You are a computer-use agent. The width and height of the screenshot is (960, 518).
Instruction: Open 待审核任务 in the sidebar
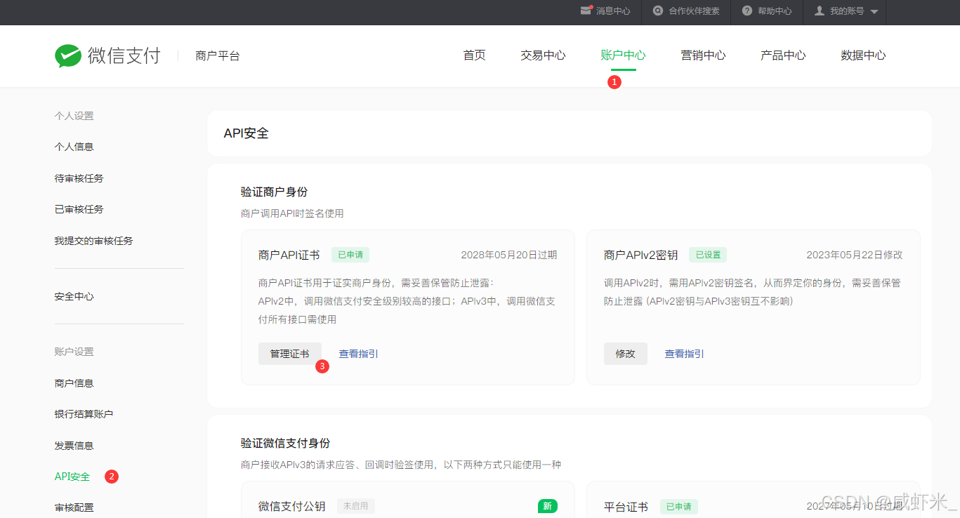[x=79, y=178]
